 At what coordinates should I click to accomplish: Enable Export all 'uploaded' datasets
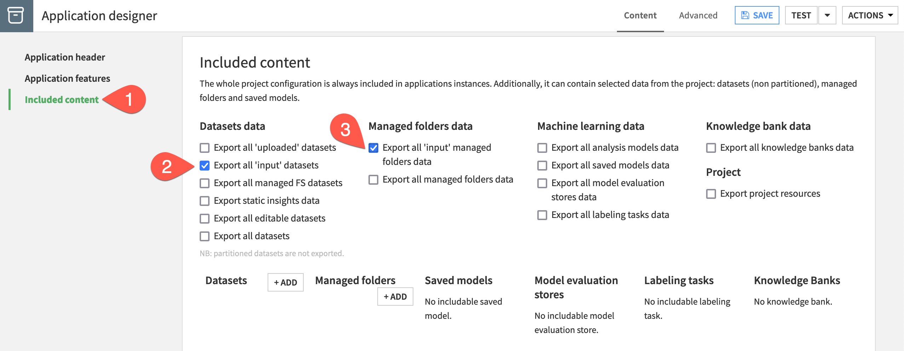(x=205, y=148)
